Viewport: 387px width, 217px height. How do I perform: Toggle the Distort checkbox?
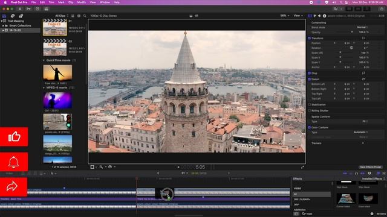coord(310,79)
